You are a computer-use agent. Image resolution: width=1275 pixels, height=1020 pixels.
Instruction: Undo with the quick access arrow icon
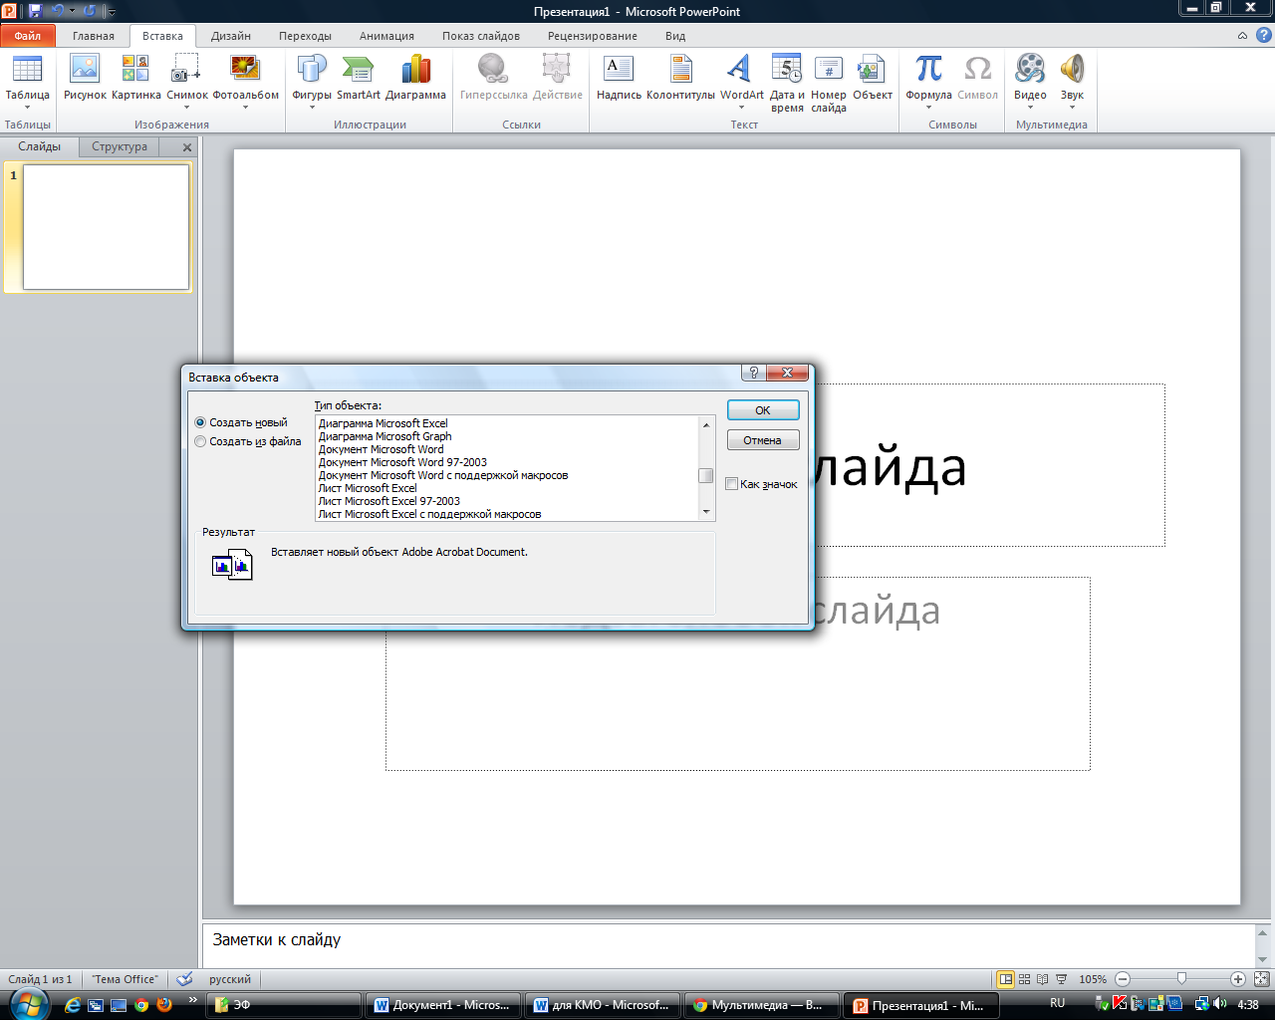pos(57,11)
